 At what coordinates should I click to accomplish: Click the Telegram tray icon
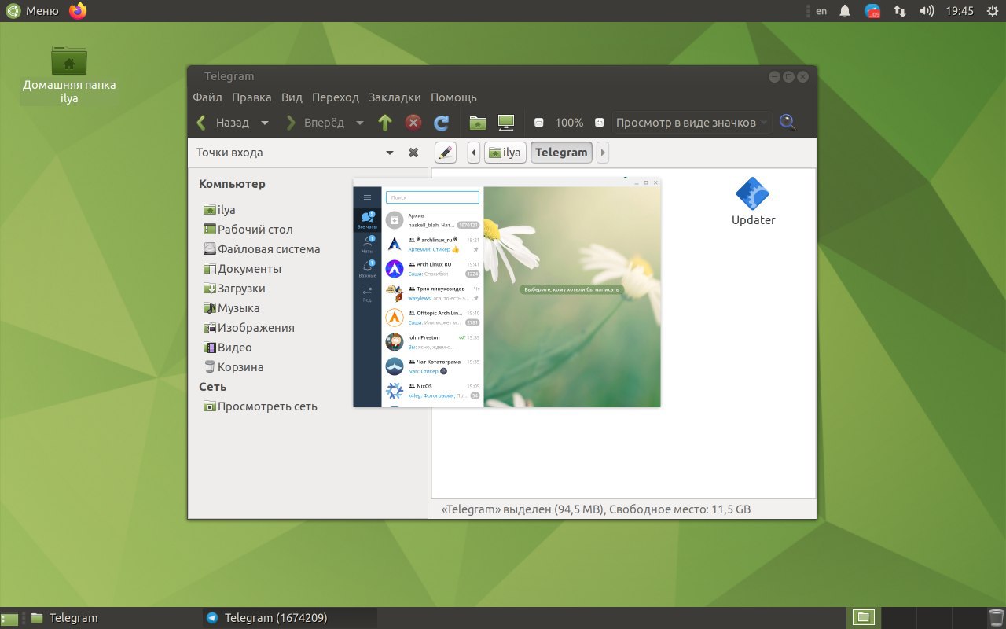(x=872, y=11)
